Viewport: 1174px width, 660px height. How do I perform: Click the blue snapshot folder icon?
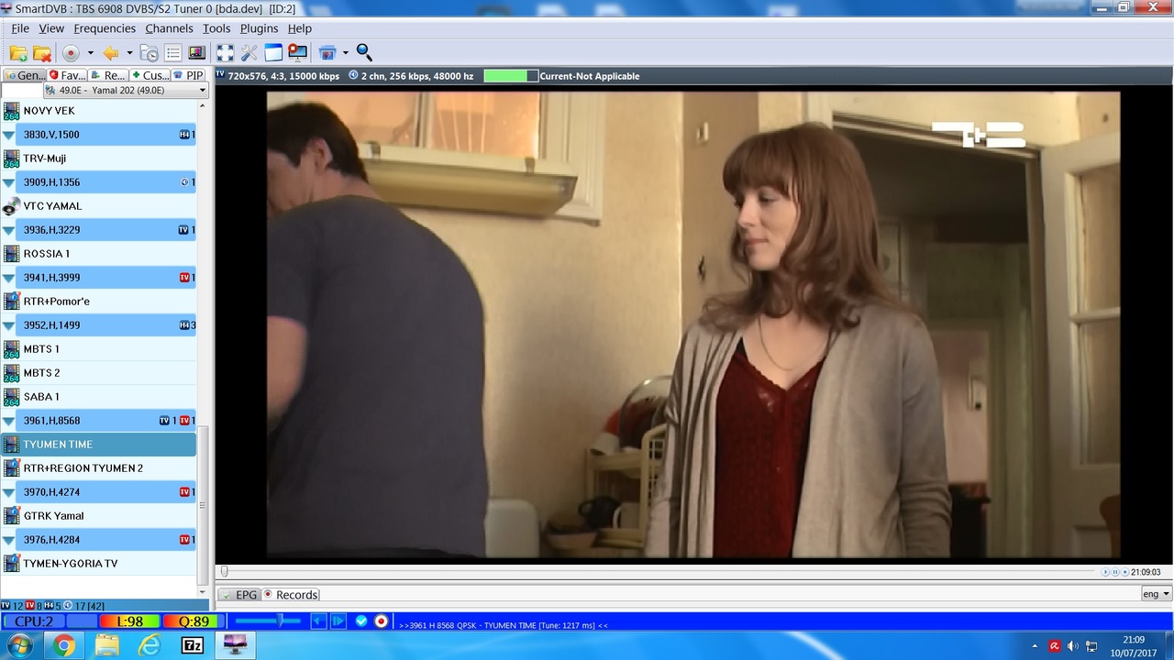tap(327, 53)
